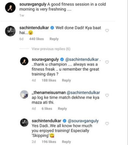The width and height of the screenshot is (128, 145).
Task: View the 188 likes list
Action: coord(49,80)
